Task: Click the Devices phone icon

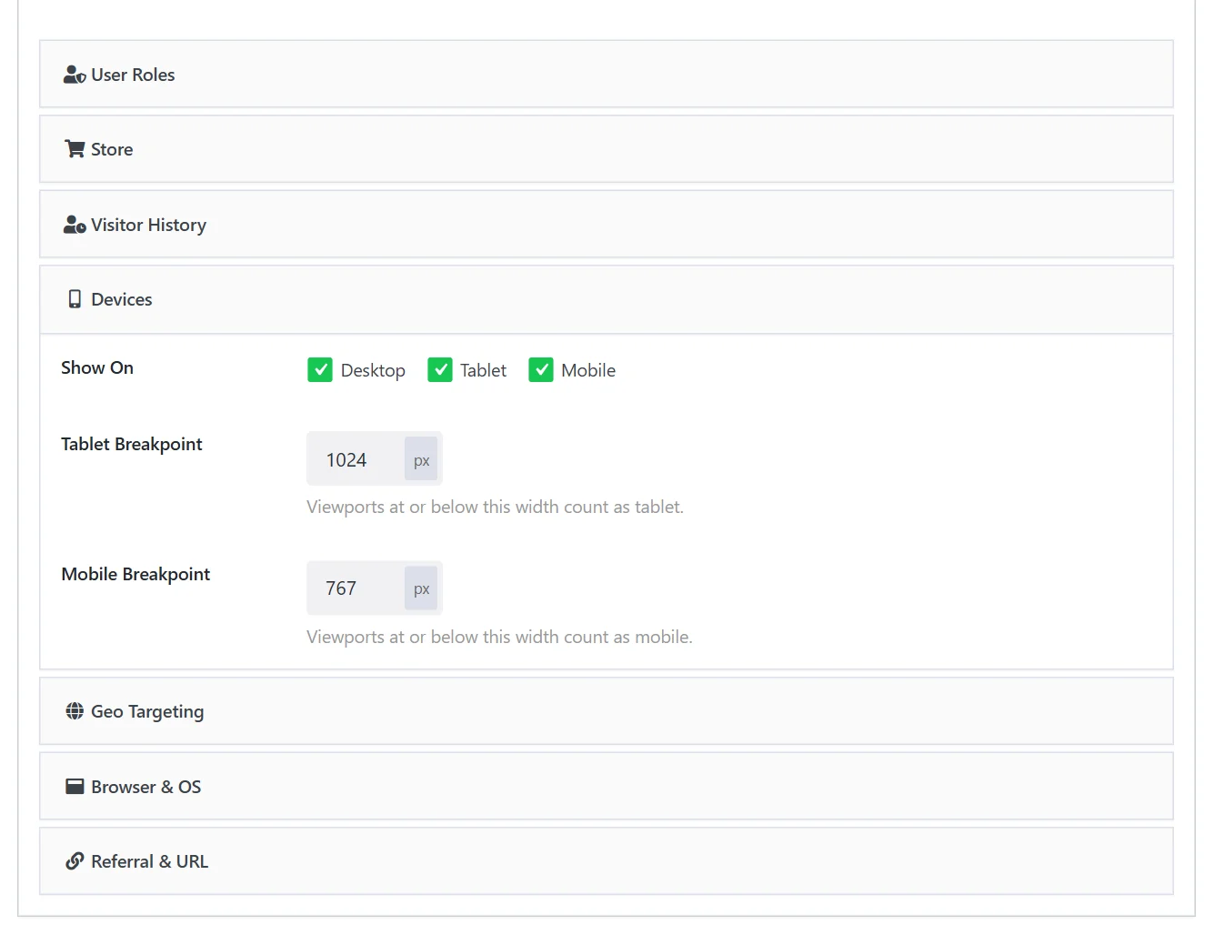Action: [75, 299]
